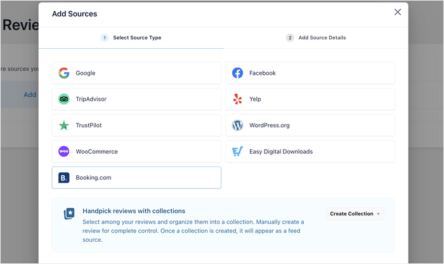Click the Add link in background page

click(x=30, y=95)
